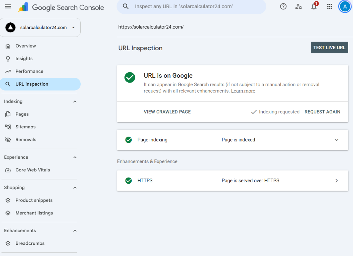Image resolution: width=353 pixels, height=256 pixels.
Task: Click the Product snippets layers icon
Action: click(8, 200)
